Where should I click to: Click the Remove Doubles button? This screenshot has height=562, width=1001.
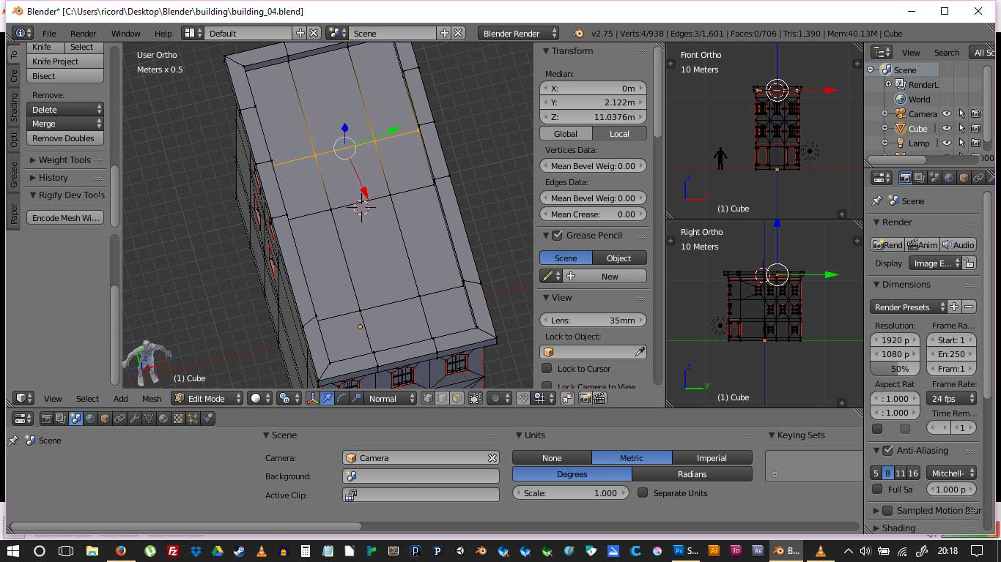65,138
